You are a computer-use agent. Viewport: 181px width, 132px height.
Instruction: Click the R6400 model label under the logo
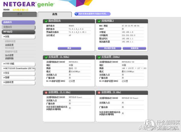[x=6, y=10]
